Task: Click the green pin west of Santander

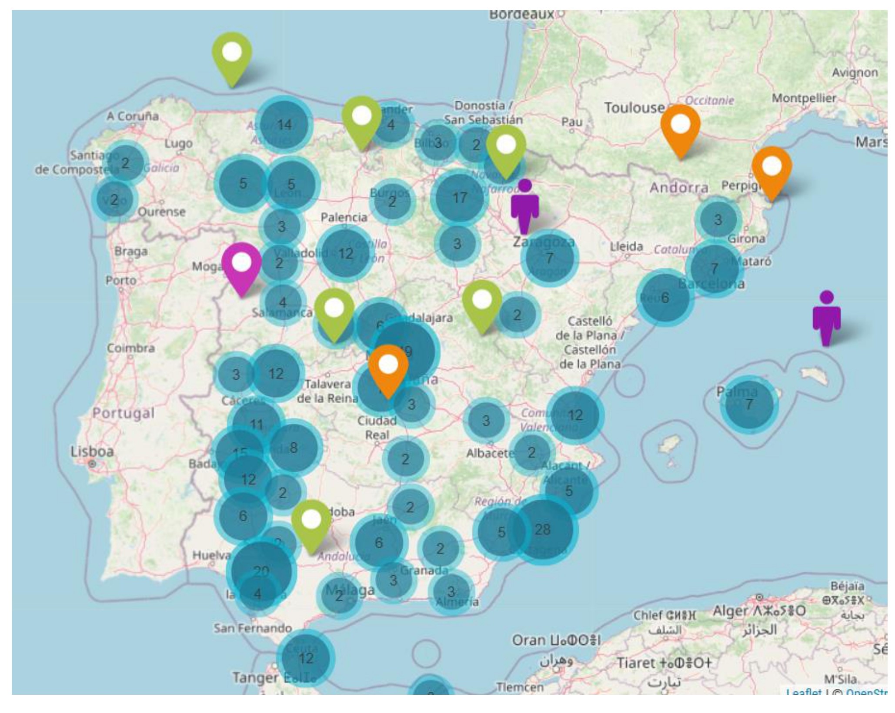Action: tap(361, 118)
